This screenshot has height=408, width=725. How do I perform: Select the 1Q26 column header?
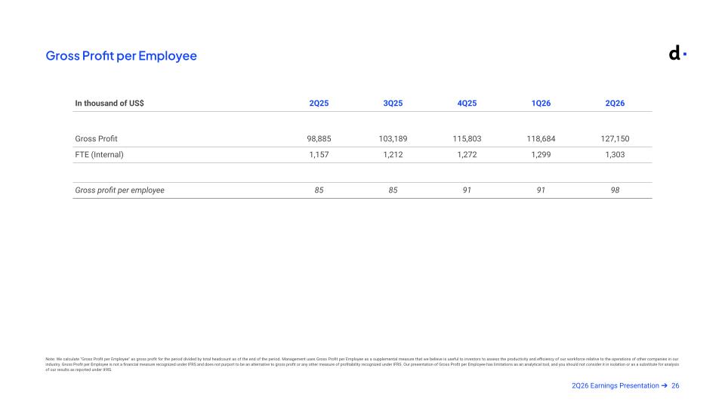(541, 104)
